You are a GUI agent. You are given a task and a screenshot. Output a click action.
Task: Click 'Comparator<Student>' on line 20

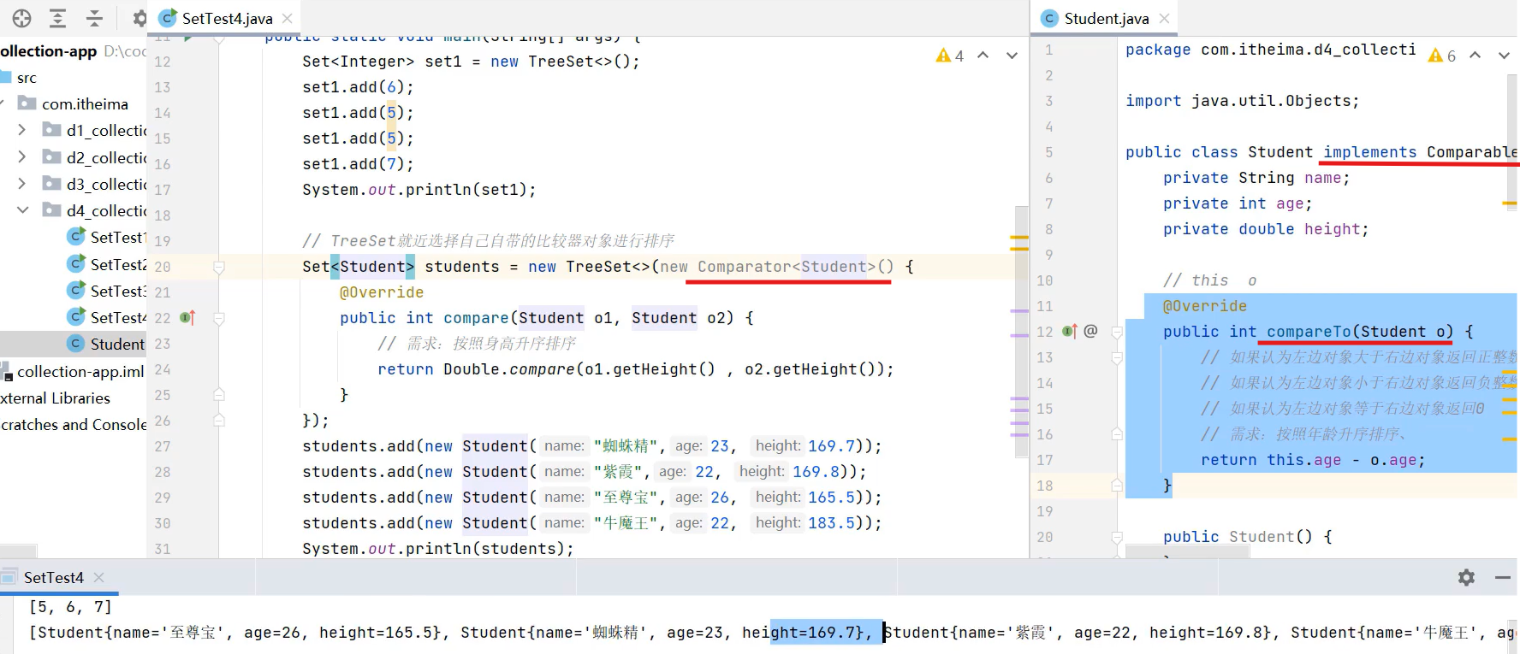coord(787,267)
